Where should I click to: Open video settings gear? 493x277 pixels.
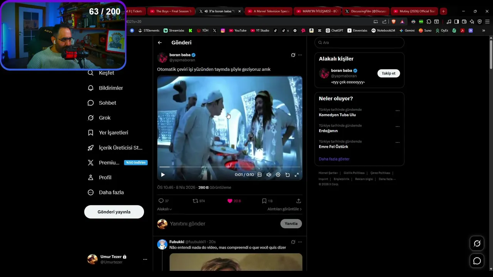(278, 175)
